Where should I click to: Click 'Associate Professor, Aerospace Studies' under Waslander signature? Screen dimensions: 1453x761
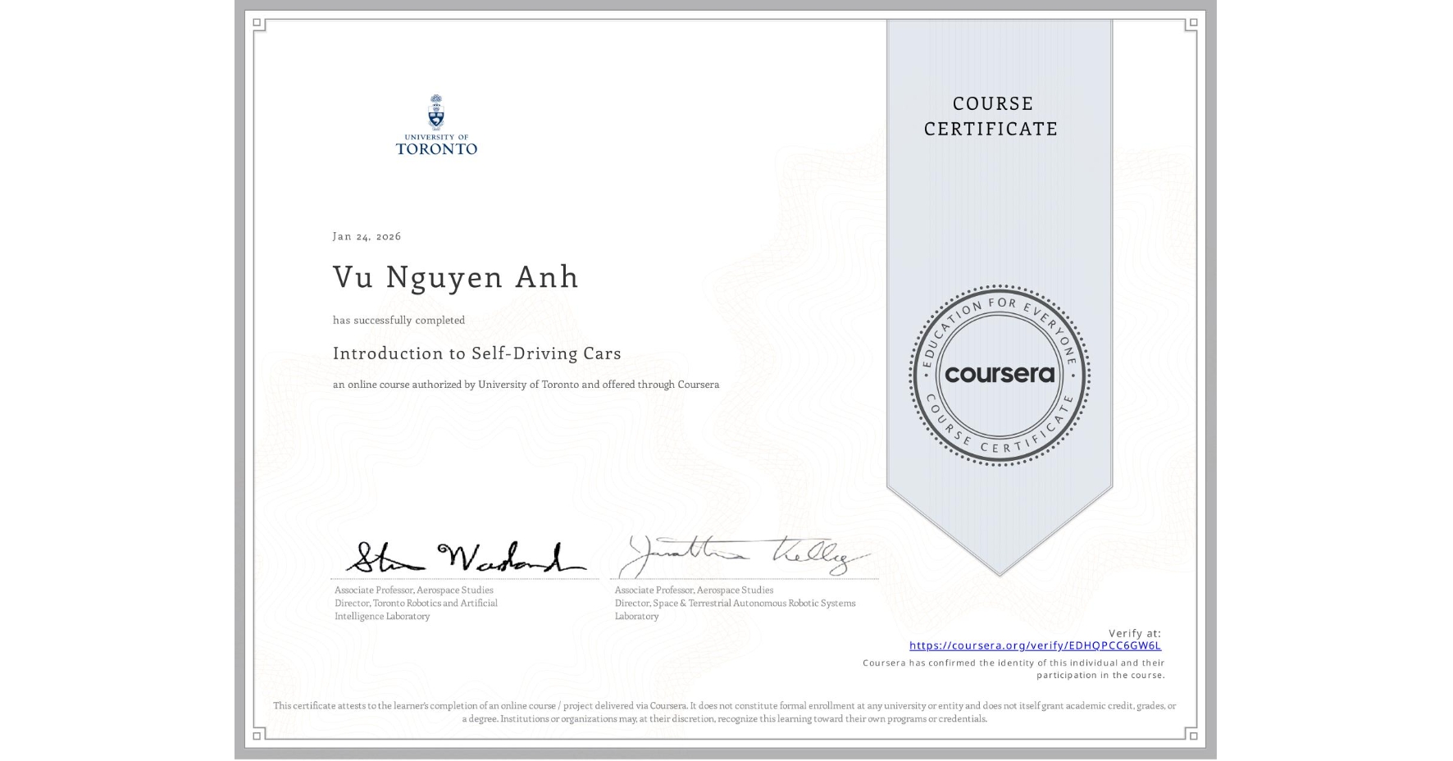(x=414, y=590)
